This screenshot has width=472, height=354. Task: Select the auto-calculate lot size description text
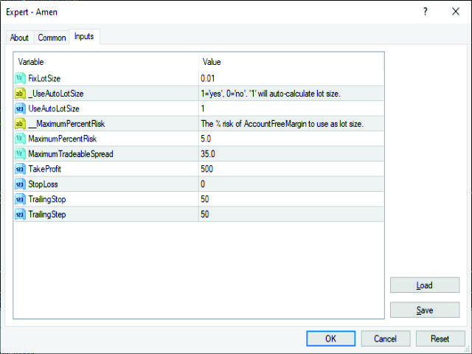tap(271, 94)
